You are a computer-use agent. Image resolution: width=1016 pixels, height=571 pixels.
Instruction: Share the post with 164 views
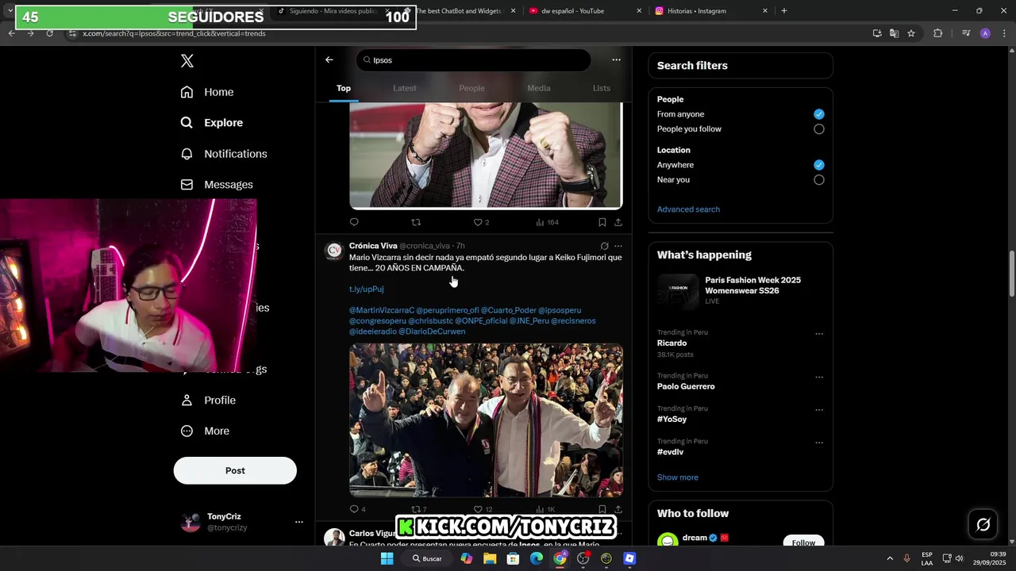[x=618, y=222]
